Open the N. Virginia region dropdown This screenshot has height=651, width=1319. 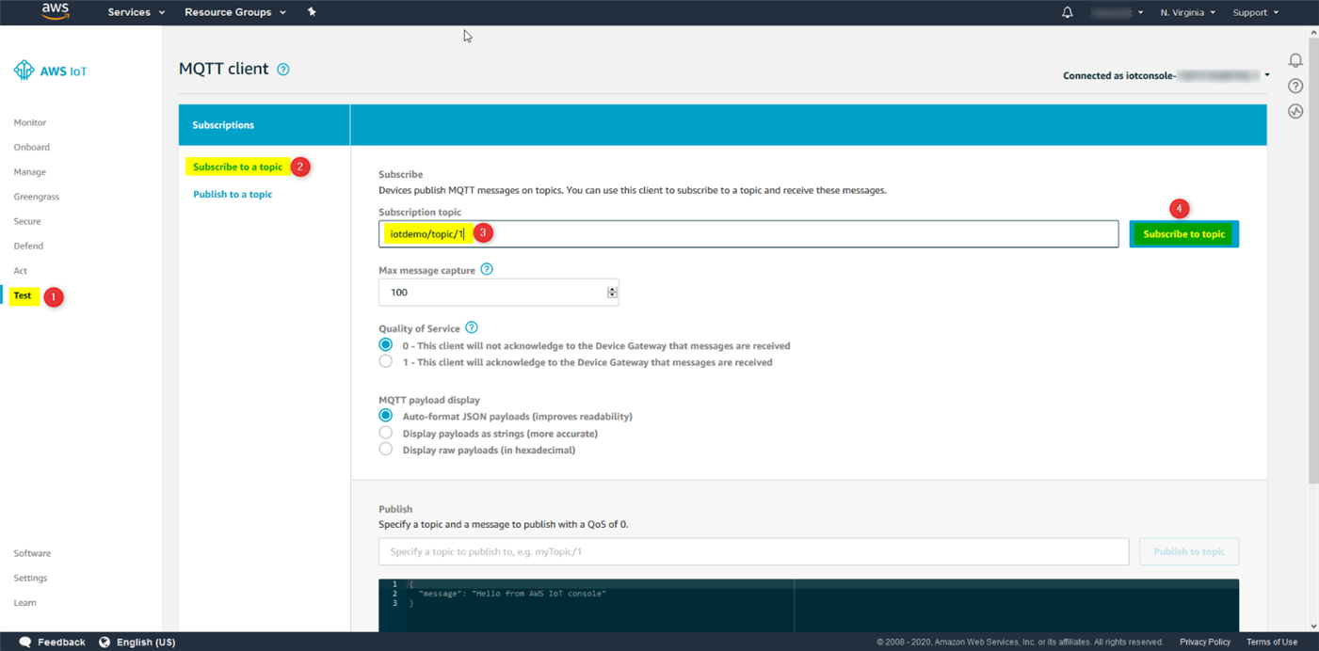1187,12
